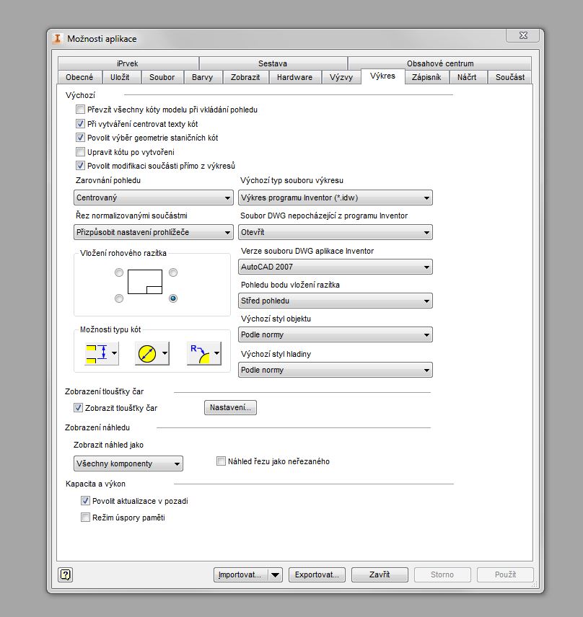Select bottom-left title block radio button
Image resolution: width=583 pixels, height=617 pixels.
(x=119, y=298)
